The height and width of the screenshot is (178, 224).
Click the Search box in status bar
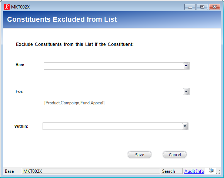[172, 171]
